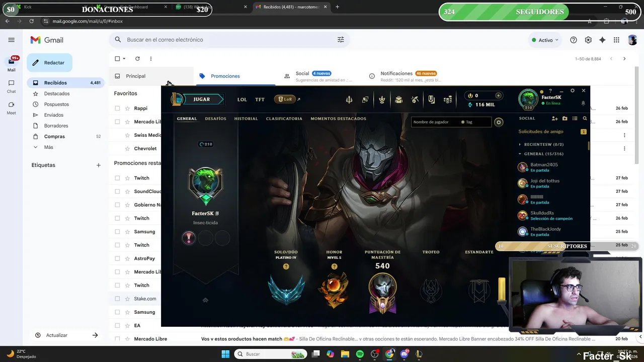Click the add friend icon in Social panel
The image size is (644, 362).
pyautogui.click(x=554, y=119)
